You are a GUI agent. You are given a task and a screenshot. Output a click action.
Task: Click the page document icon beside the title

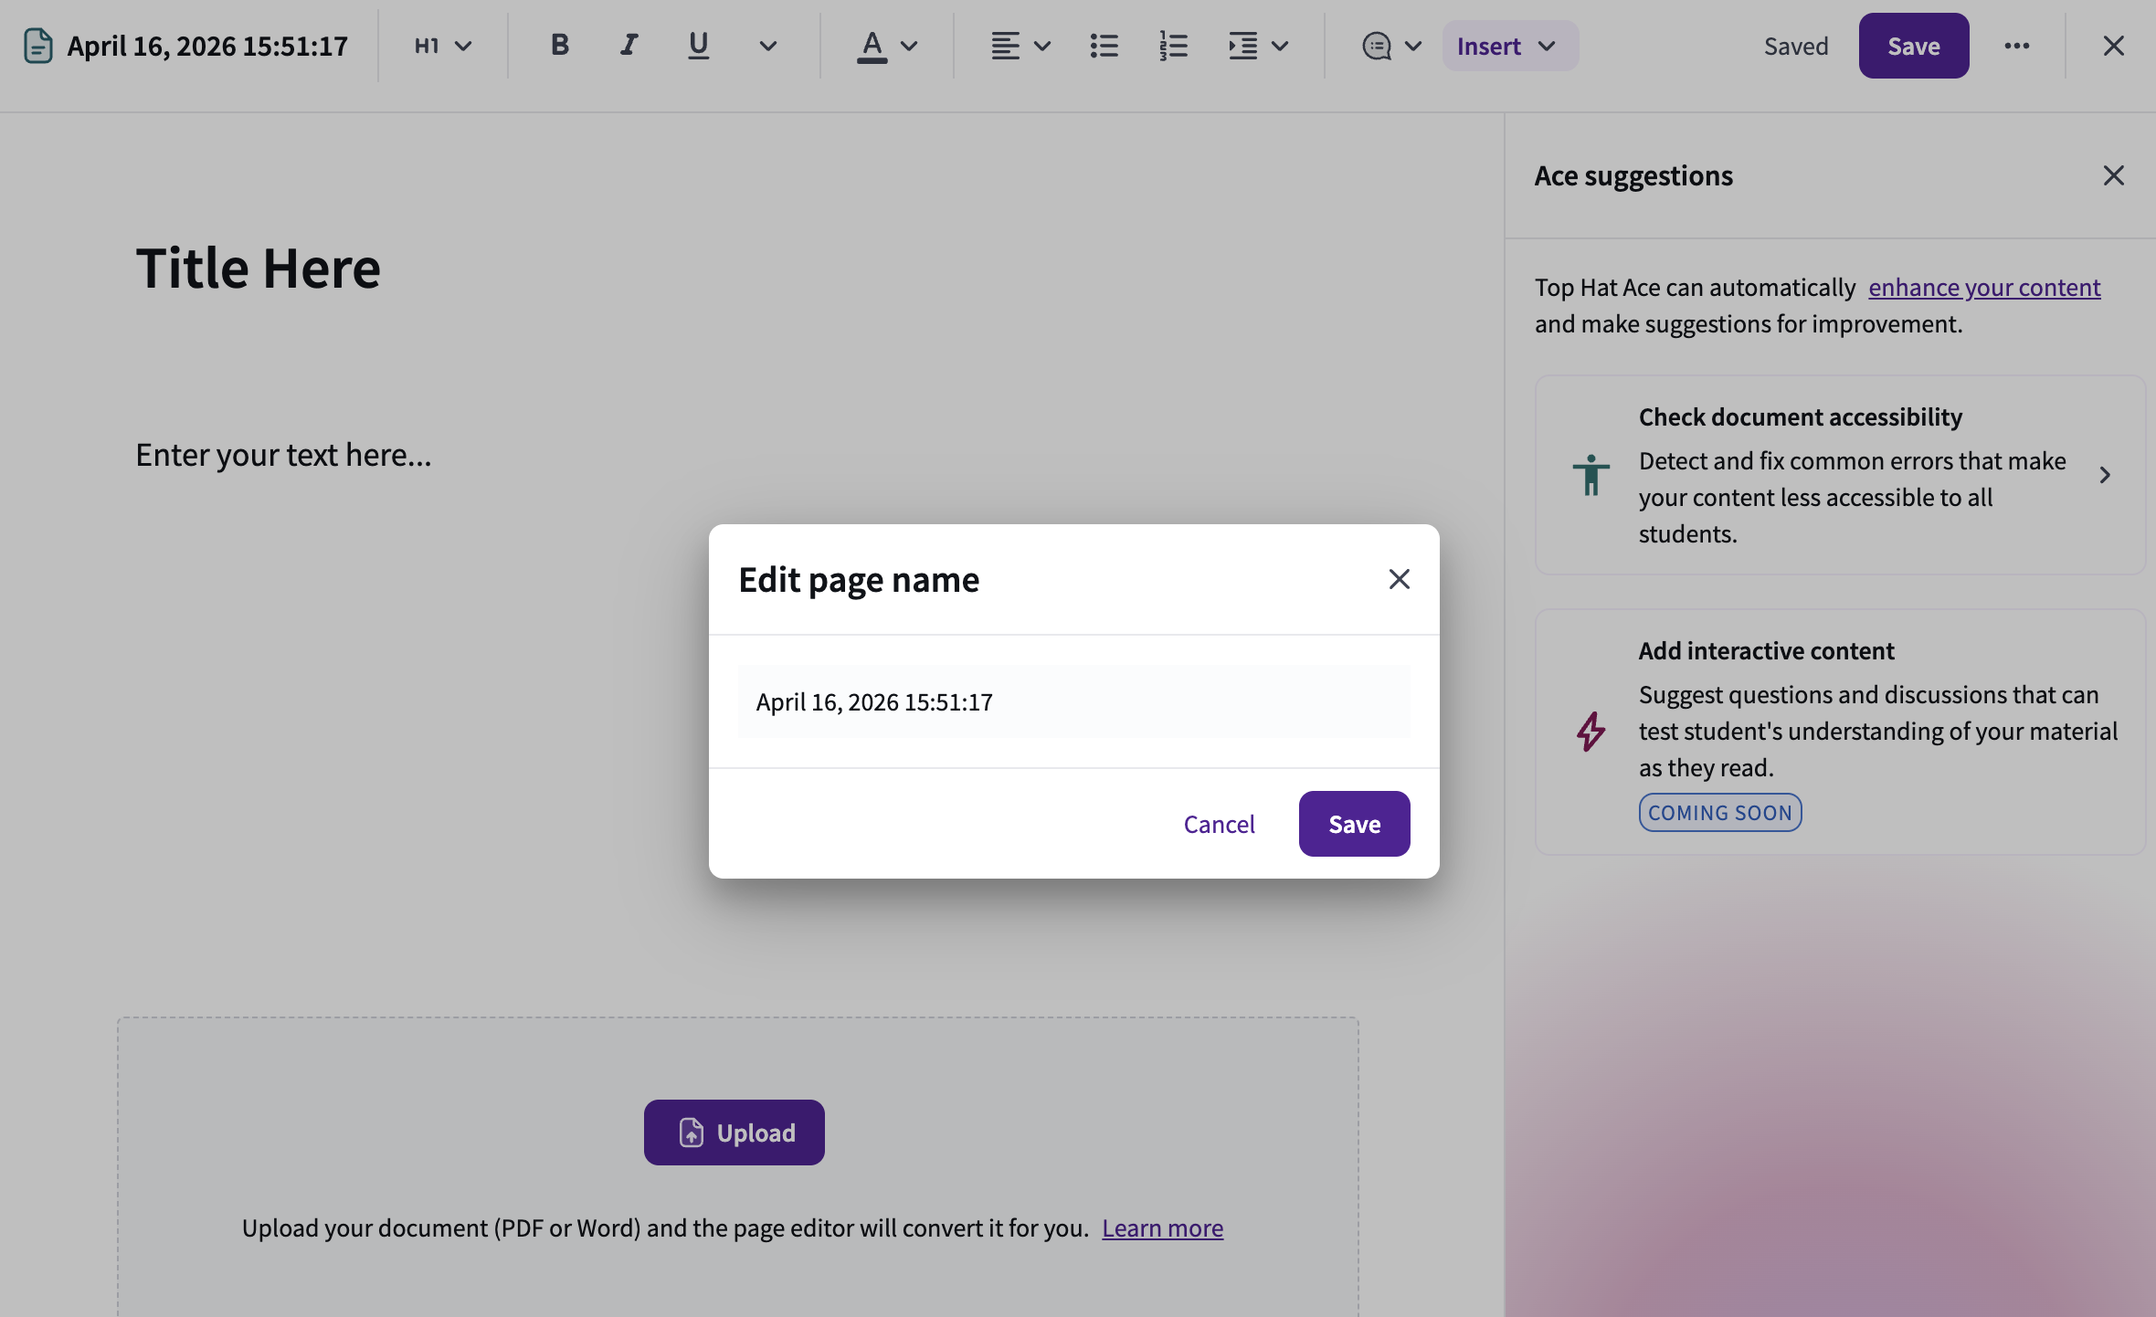(x=37, y=46)
